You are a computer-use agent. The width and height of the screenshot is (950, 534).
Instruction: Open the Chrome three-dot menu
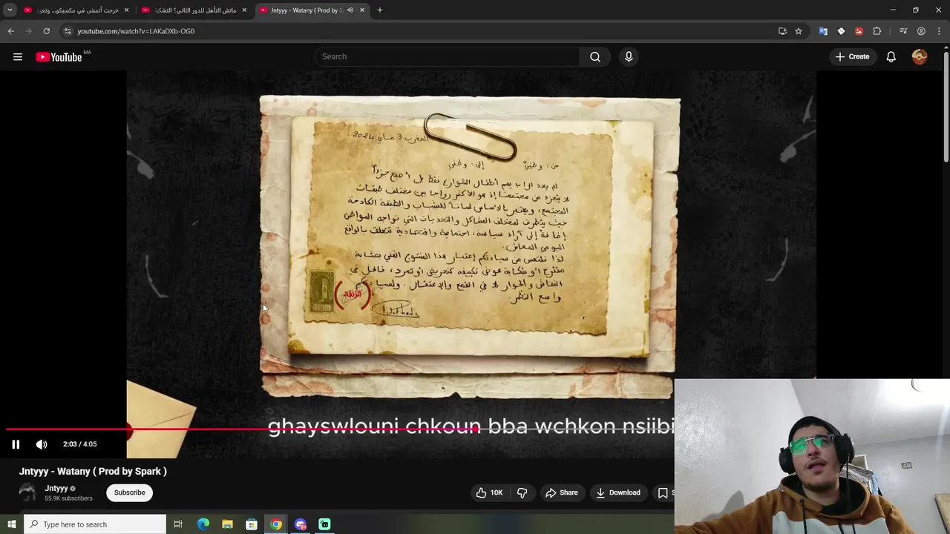point(939,31)
